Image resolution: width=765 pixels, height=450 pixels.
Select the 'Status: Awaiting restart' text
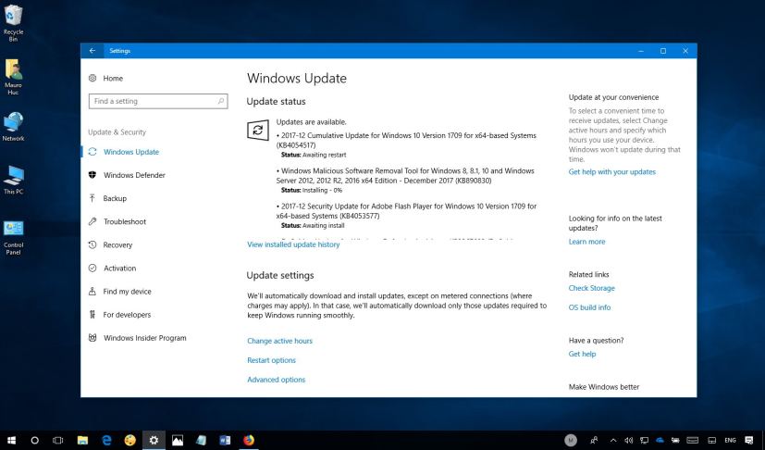(314, 155)
